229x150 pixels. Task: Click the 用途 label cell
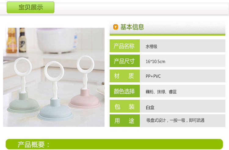pos(125,120)
